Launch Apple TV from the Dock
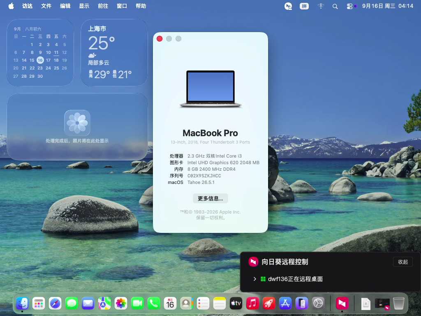421x316 pixels. click(x=236, y=304)
